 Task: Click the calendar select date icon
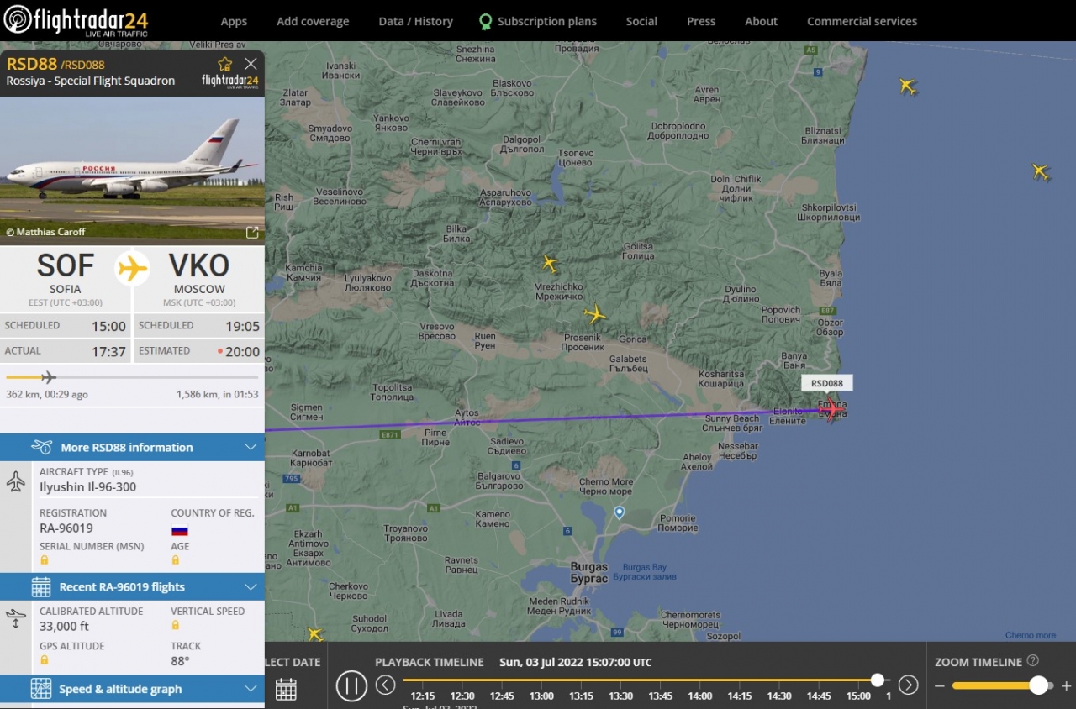(x=286, y=689)
